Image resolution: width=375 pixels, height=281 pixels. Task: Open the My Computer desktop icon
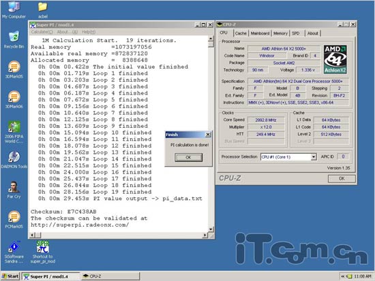[x=14, y=10]
